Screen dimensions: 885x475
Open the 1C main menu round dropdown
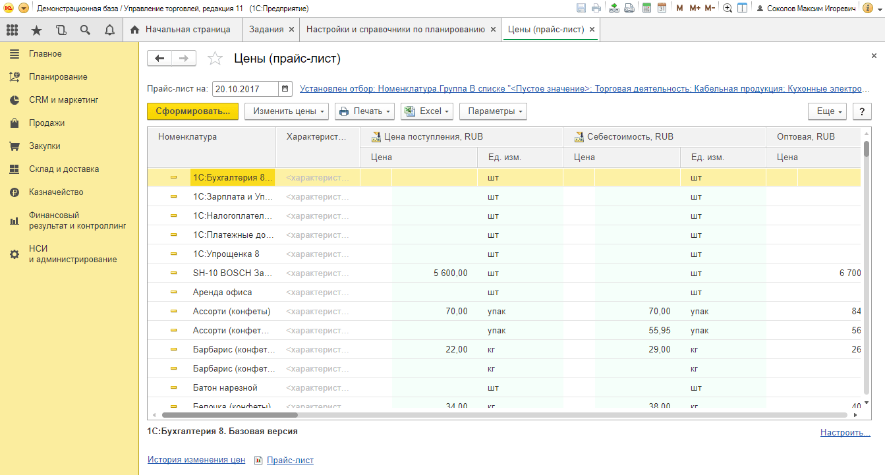pyautogui.click(x=24, y=9)
